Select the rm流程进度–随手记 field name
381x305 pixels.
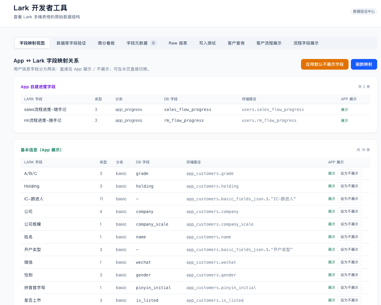[43, 120]
